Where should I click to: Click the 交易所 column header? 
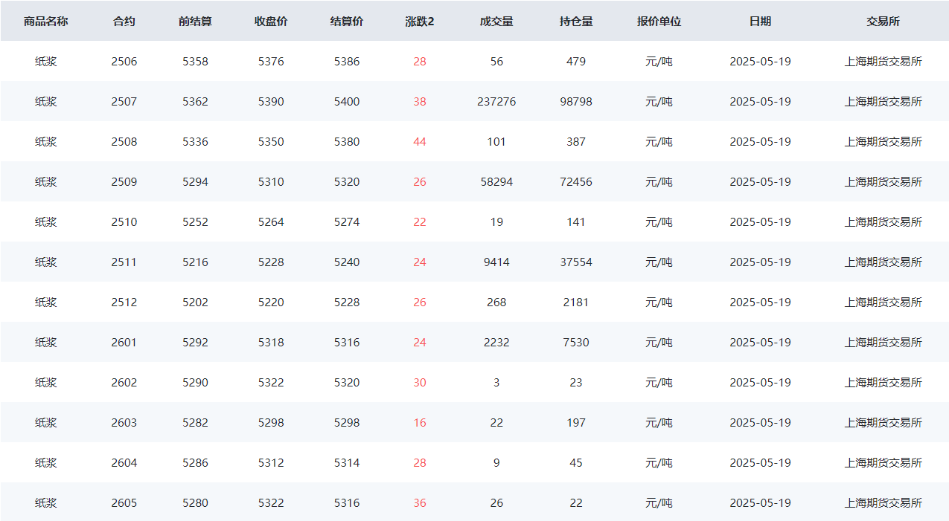pyautogui.click(x=883, y=22)
